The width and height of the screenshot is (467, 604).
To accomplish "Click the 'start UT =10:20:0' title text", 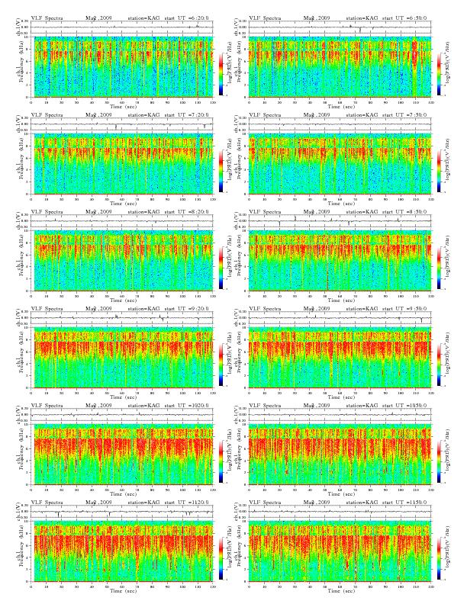I will (x=186, y=406).
